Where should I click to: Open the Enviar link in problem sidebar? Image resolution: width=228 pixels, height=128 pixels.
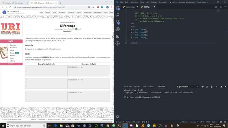coord(12,50)
